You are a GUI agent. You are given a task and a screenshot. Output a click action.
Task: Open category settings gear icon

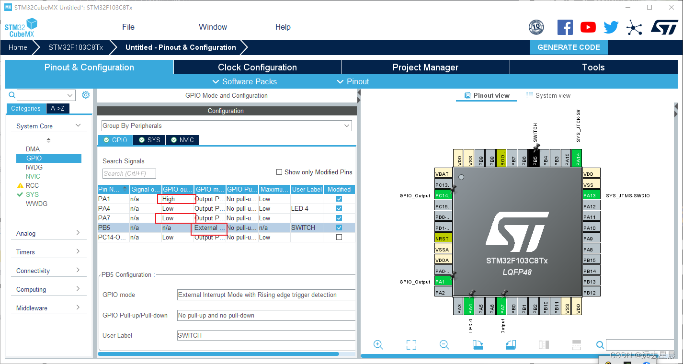[x=86, y=95]
